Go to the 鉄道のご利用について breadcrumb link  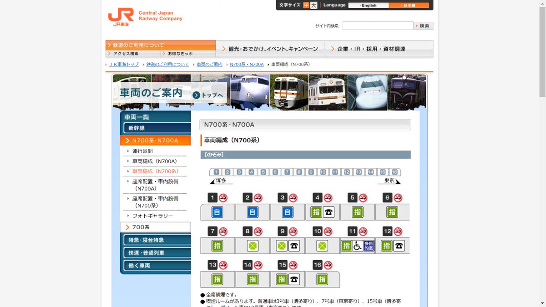[x=167, y=65]
